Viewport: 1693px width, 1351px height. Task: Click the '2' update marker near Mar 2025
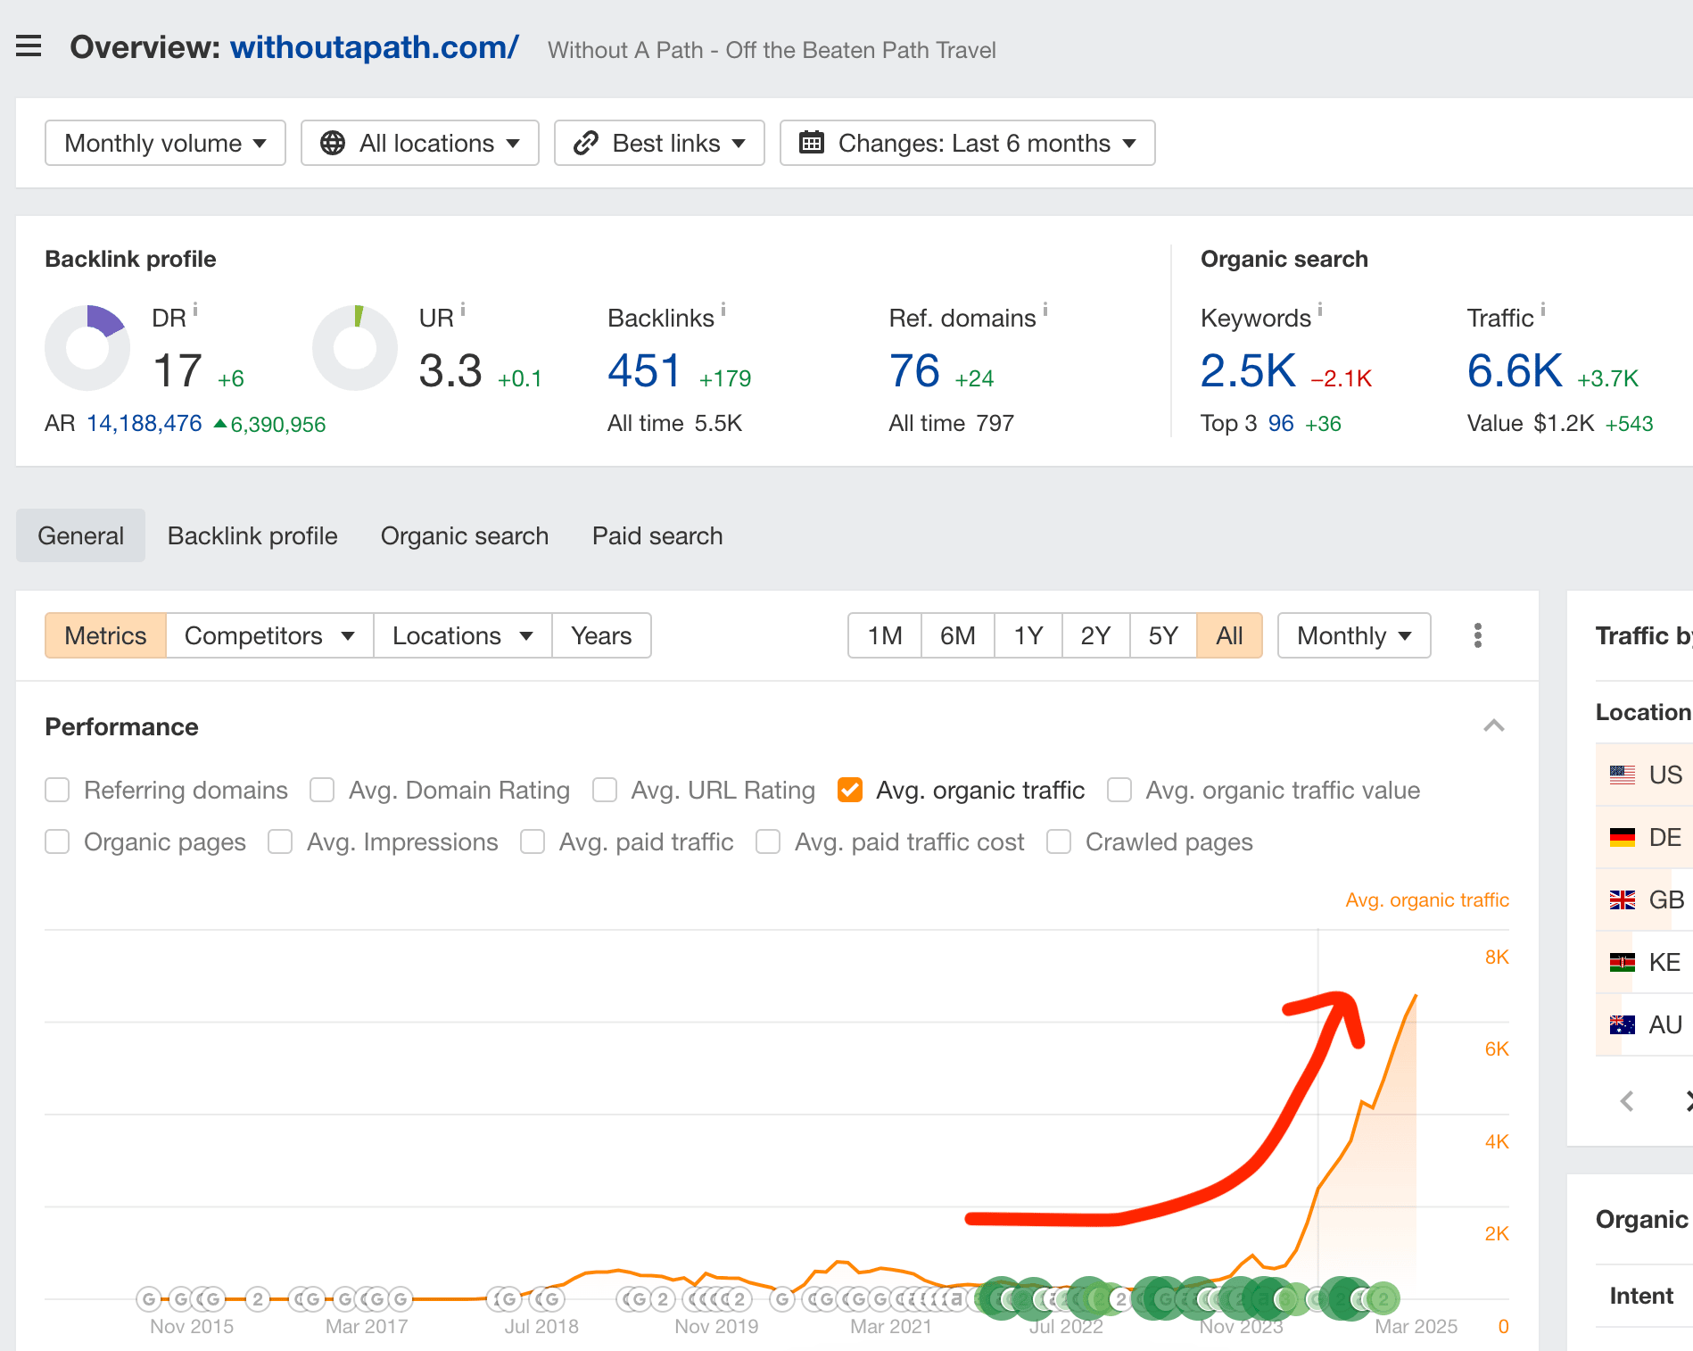(1383, 1299)
